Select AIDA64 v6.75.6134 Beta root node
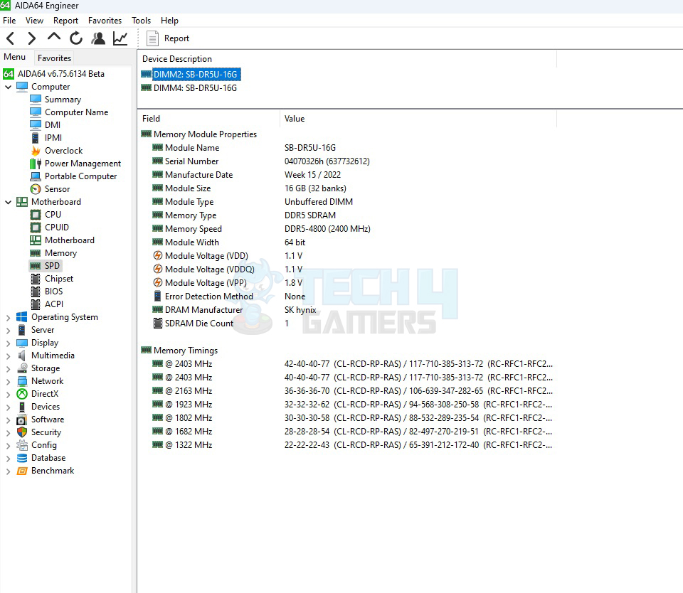This screenshot has height=593, width=683. click(x=61, y=73)
